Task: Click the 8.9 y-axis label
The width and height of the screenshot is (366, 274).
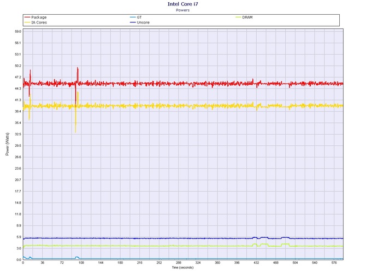Action: pos(19,226)
